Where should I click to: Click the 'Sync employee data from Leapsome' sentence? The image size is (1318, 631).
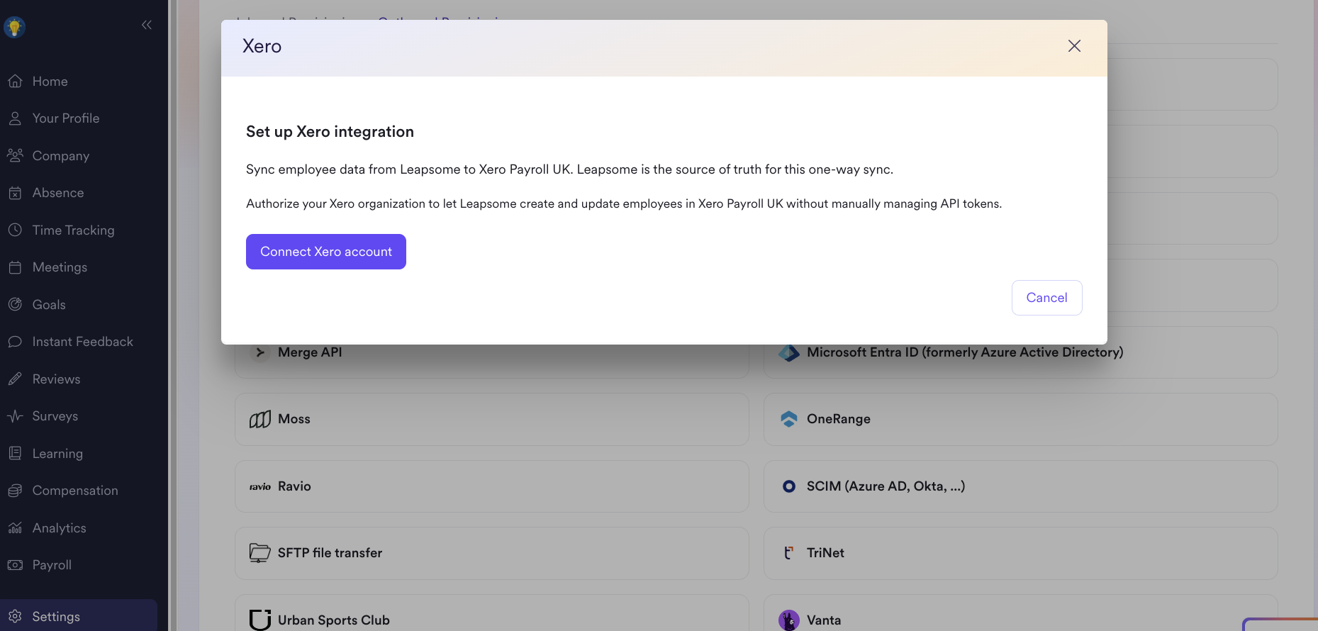569,169
